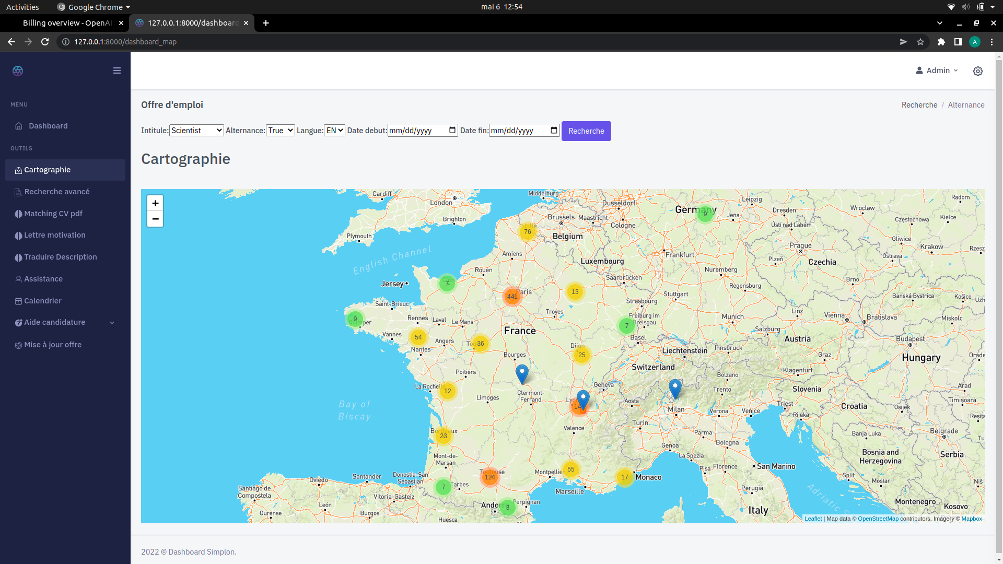This screenshot has height=564, width=1003.
Task: Open the settings gear icon
Action: tap(977, 71)
